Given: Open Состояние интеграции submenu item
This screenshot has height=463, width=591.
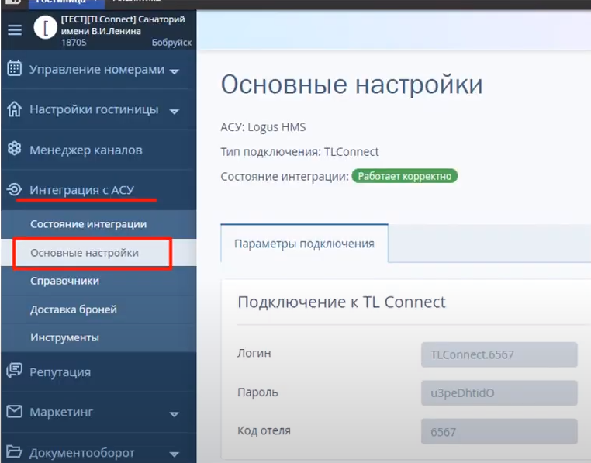Looking at the screenshot, I should pos(88,224).
